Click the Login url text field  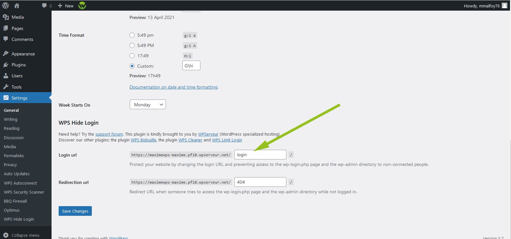pyautogui.click(x=260, y=155)
